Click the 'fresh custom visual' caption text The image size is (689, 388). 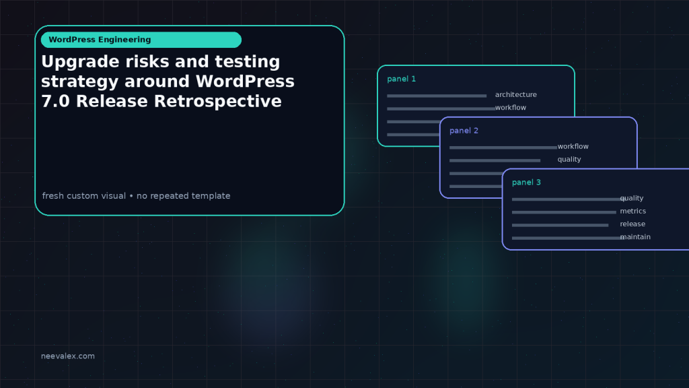136,196
